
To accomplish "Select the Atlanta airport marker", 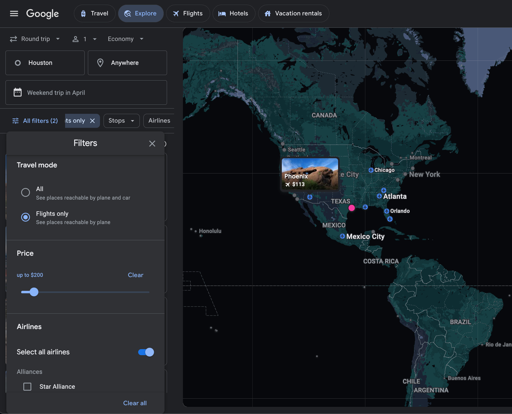I will 379,196.
